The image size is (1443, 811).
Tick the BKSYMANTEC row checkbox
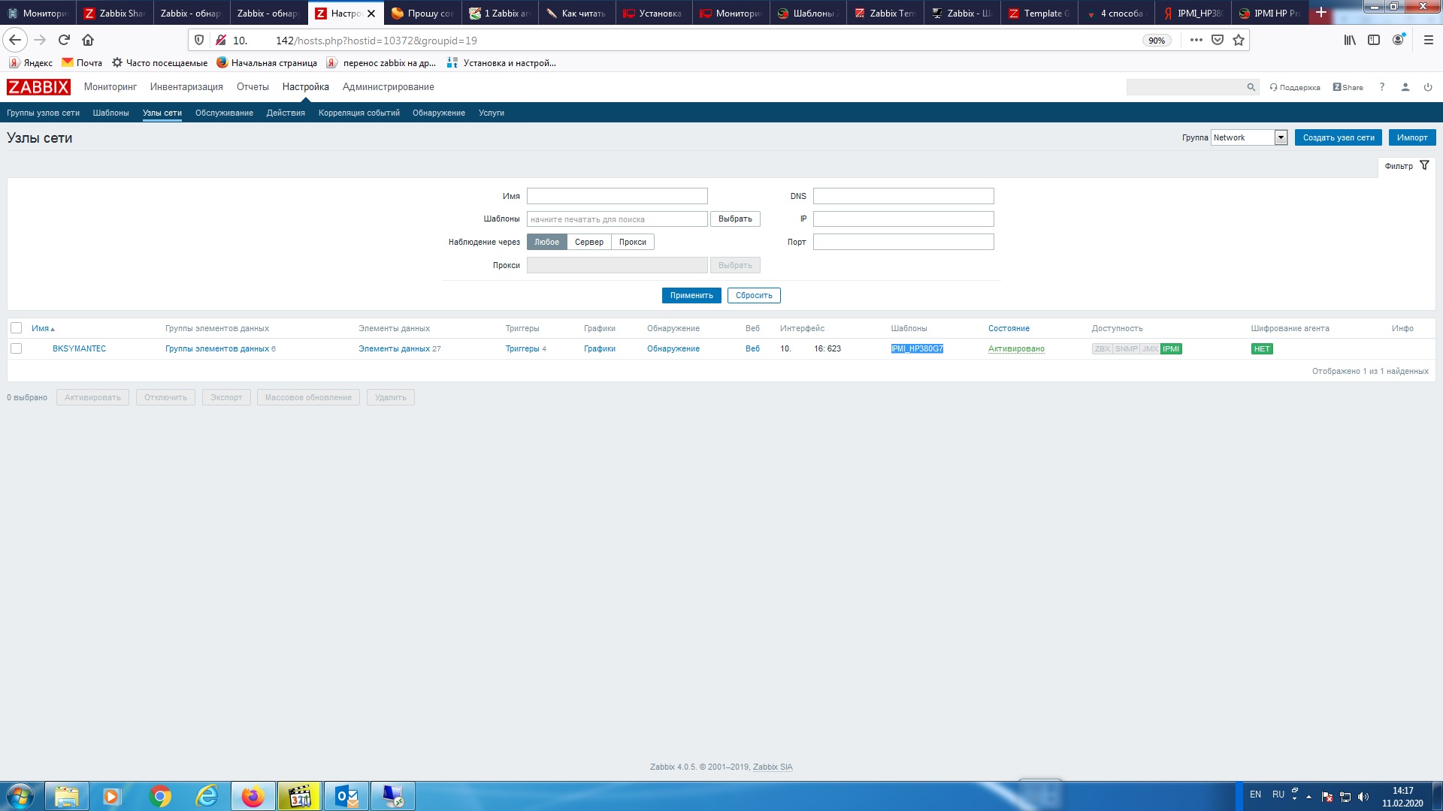(x=16, y=348)
